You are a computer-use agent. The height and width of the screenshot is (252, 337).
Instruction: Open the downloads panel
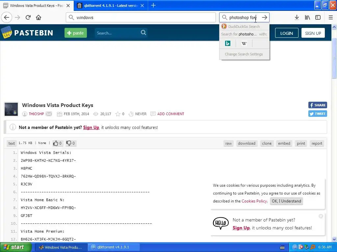click(x=297, y=17)
